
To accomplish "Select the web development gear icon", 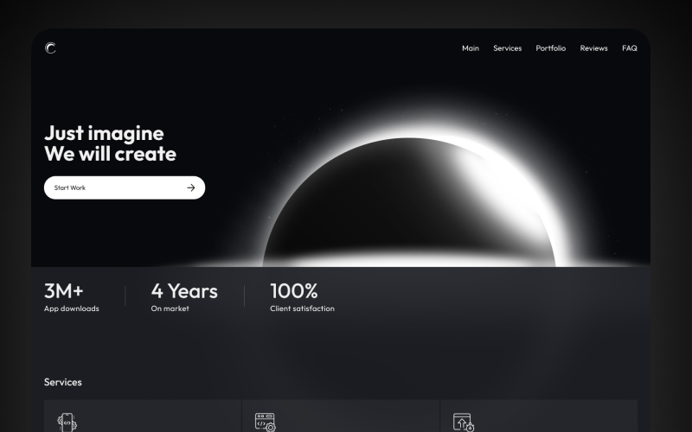I will [266, 422].
